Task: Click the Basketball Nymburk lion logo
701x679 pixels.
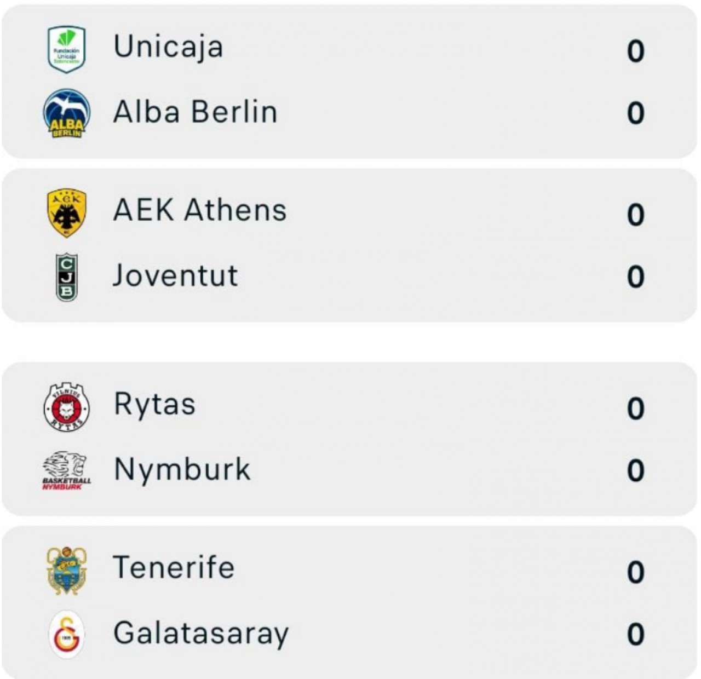Action: tap(66, 471)
